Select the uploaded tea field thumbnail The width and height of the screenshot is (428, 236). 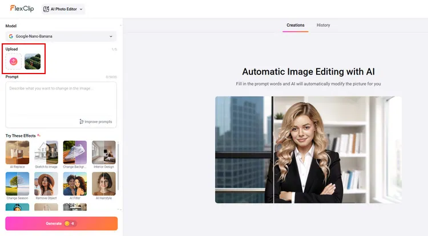pyautogui.click(x=33, y=62)
